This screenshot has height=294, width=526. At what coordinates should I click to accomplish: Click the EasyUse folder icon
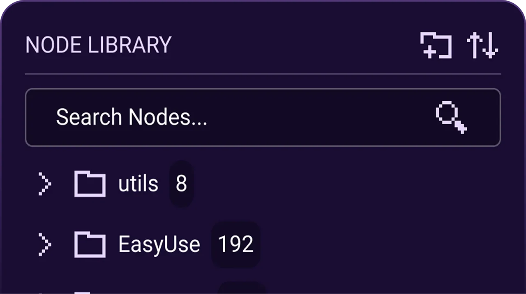pos(90,244)
